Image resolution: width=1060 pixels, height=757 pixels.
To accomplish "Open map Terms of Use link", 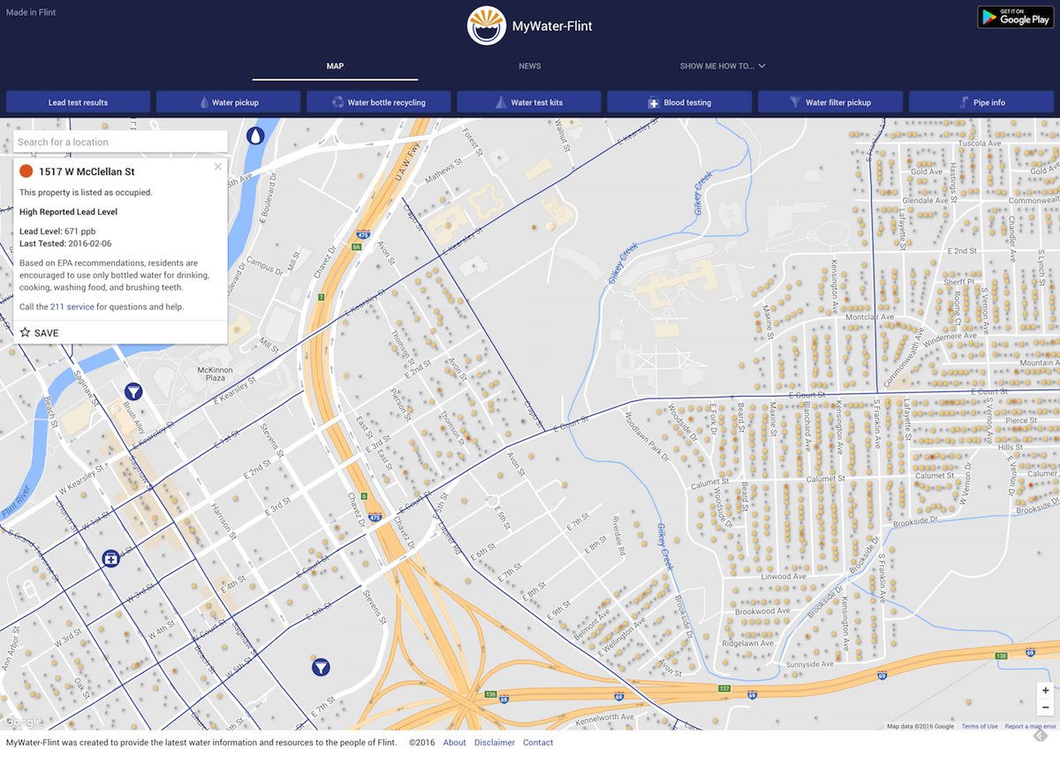I will coord(980,726).
